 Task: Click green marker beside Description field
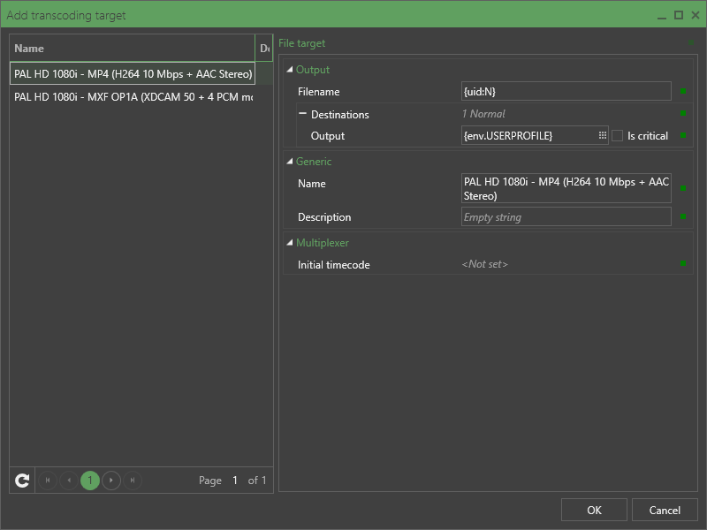tap(683, 216)
